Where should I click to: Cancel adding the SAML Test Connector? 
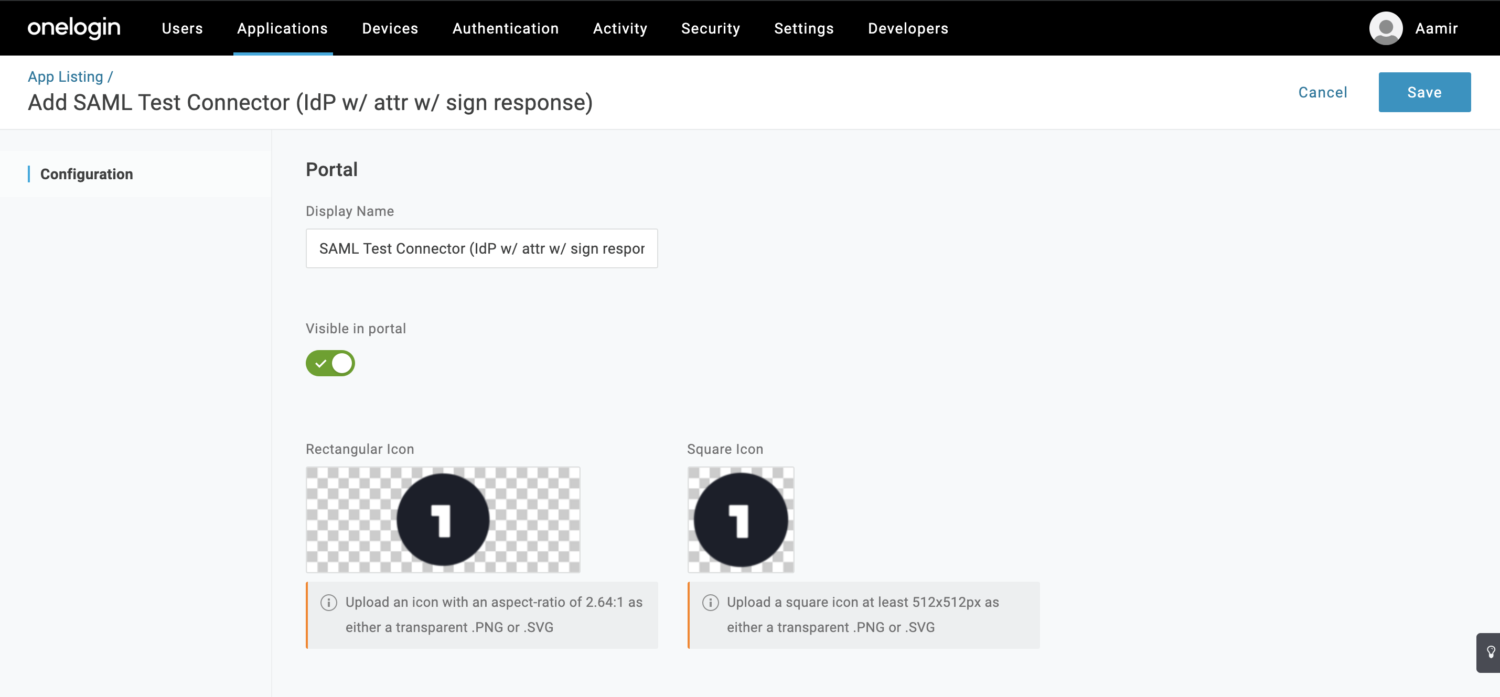1322,92
